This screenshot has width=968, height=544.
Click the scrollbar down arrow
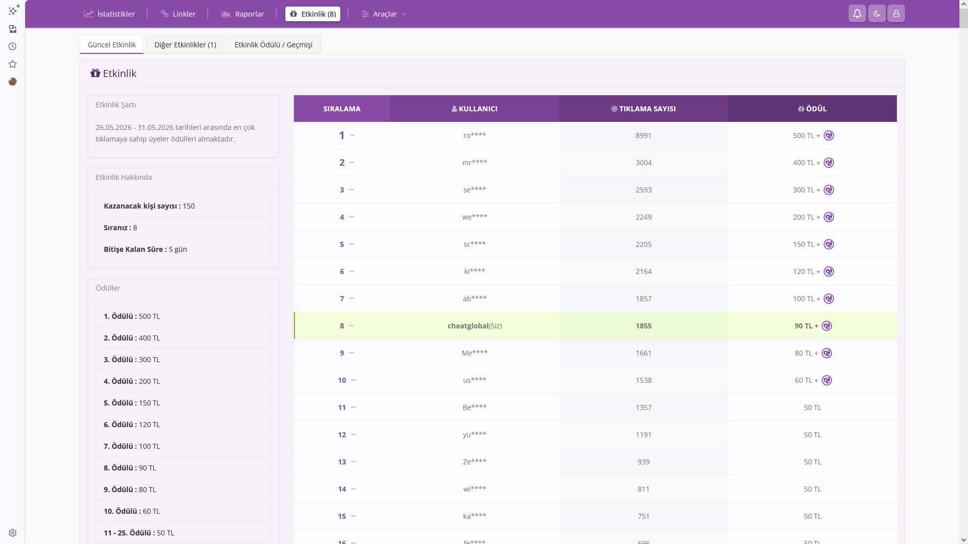point(963,539)
